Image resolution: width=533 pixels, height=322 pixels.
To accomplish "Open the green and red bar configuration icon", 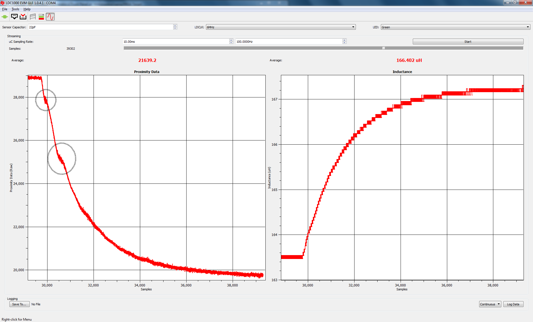I will 41,17.
